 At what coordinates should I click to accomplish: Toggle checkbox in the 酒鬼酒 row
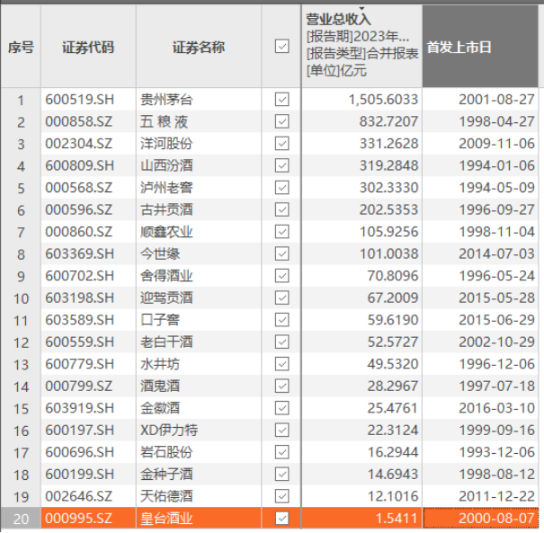click(281, 386)
